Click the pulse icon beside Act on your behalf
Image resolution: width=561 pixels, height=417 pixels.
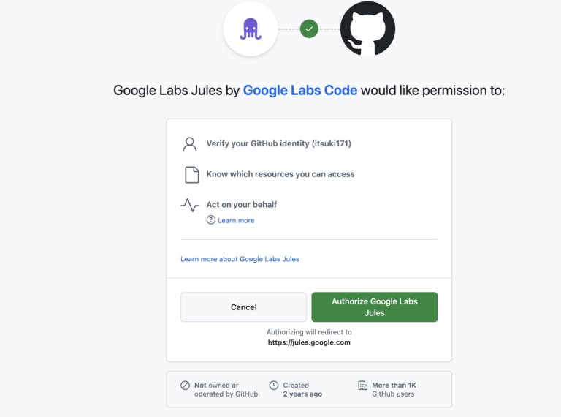190,205
